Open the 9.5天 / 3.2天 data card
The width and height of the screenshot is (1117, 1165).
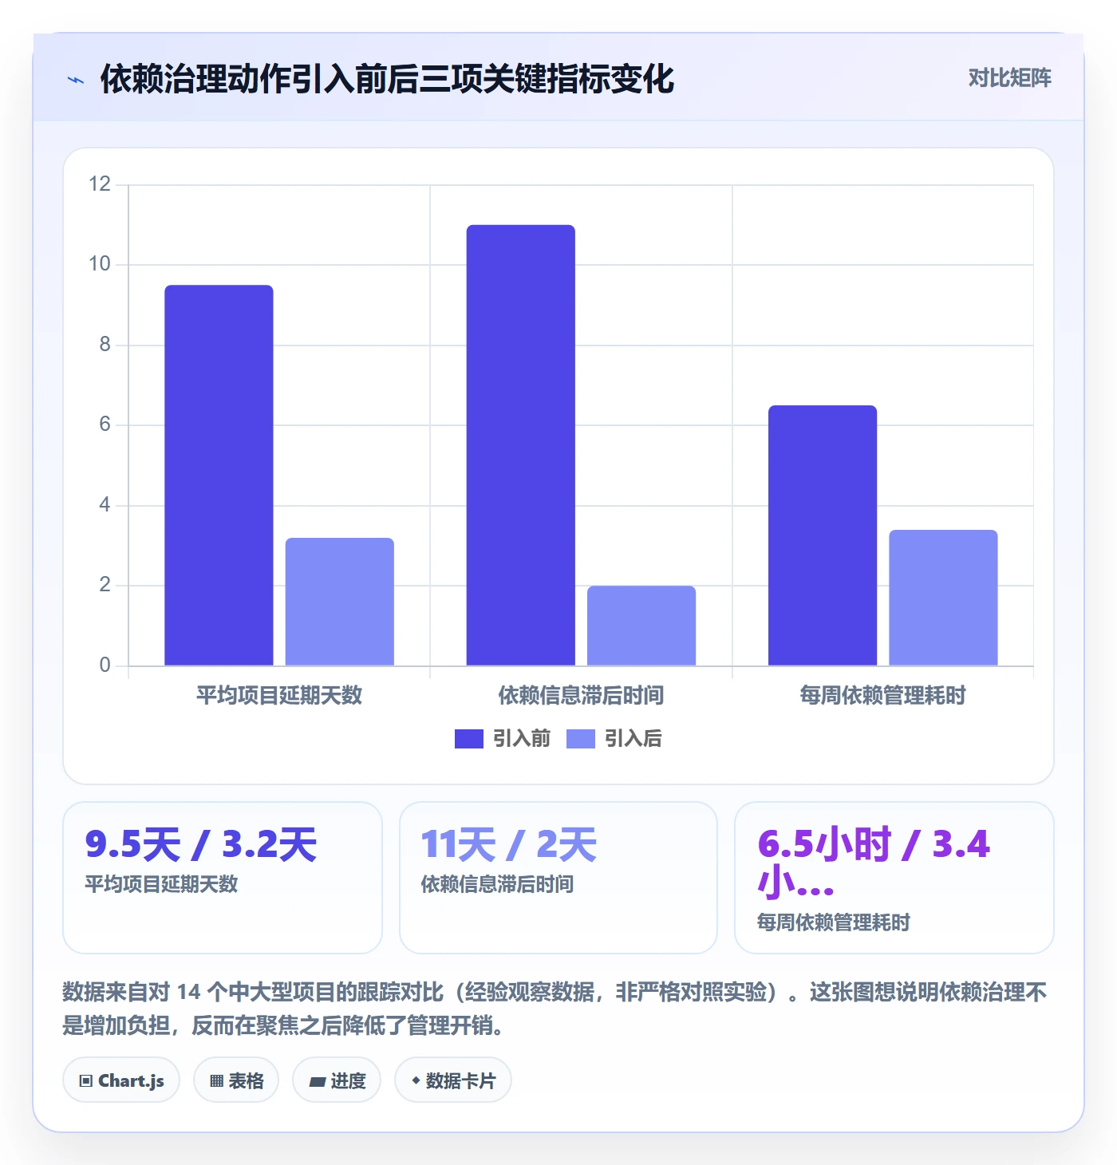pos(223,878)
